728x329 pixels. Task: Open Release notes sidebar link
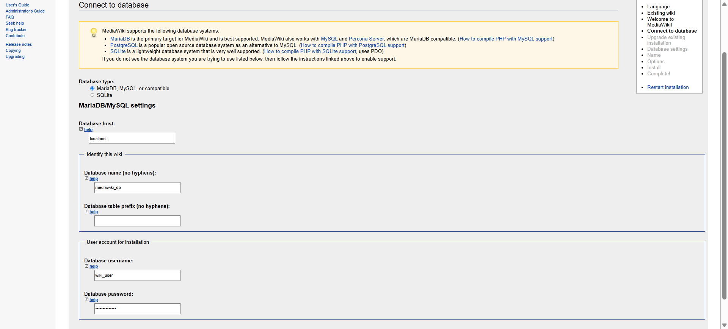tap(19, 44)
